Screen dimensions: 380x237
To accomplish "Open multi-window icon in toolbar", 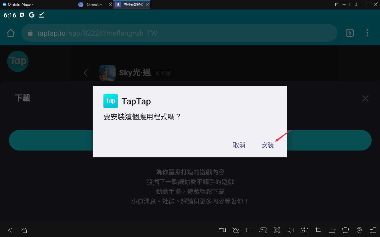I will pos(373,230).
